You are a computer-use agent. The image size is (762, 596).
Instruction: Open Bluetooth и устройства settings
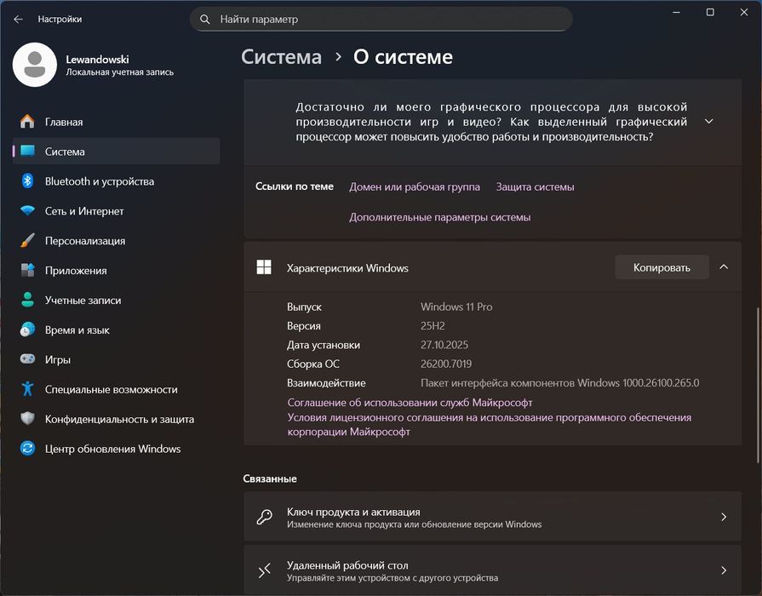(116, 181)
